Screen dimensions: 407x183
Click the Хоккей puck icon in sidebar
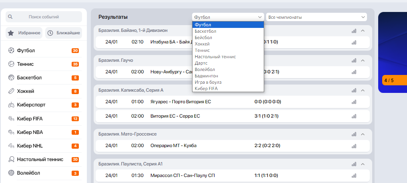click(11, 91)
